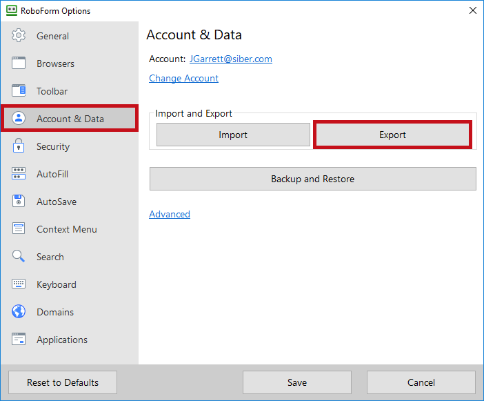Click the AutoSave floppy disk icon
The image size is (484, 401).
(19, 202)
